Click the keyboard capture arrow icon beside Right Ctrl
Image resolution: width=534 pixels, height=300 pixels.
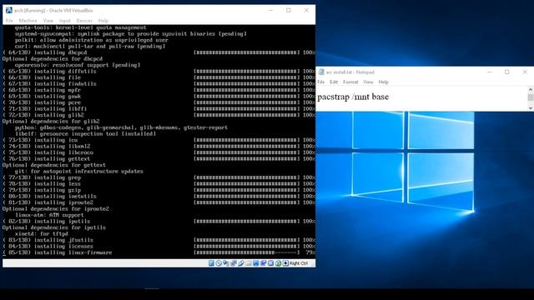click(x=285, y=263)
